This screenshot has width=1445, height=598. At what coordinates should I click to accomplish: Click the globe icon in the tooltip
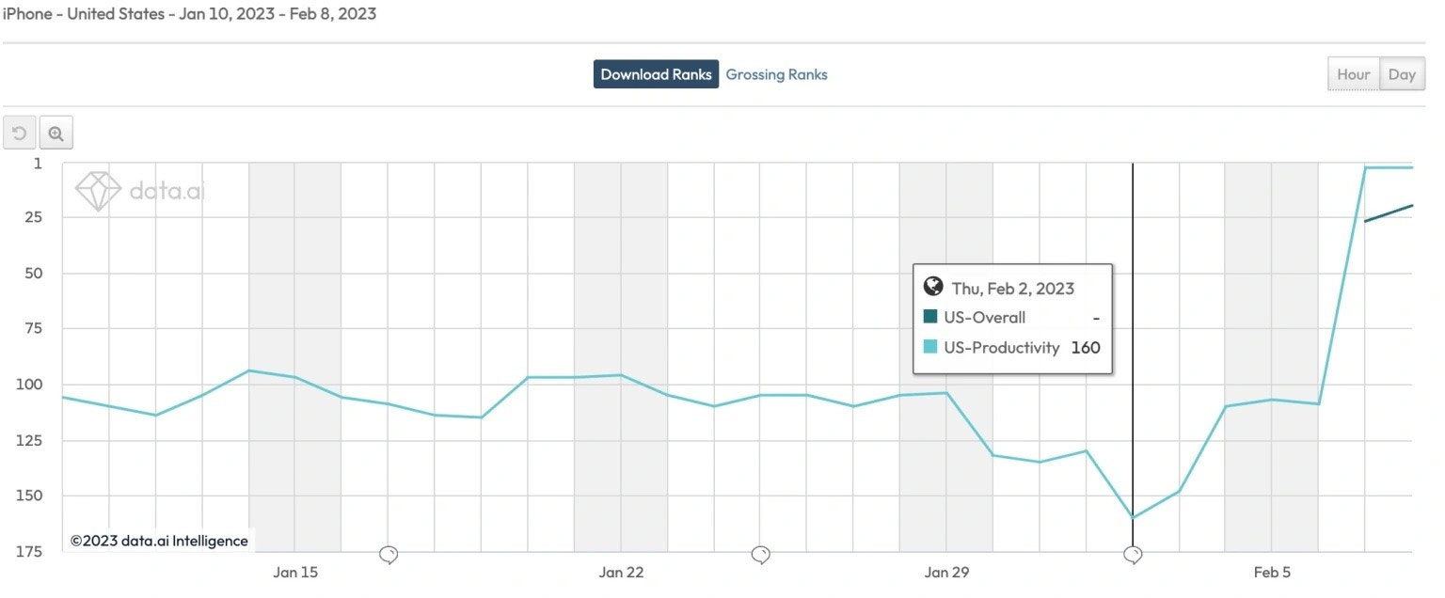pos(933,288)
